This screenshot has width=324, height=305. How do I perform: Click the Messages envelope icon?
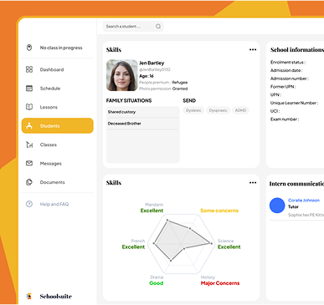click(x=29, y=163)
